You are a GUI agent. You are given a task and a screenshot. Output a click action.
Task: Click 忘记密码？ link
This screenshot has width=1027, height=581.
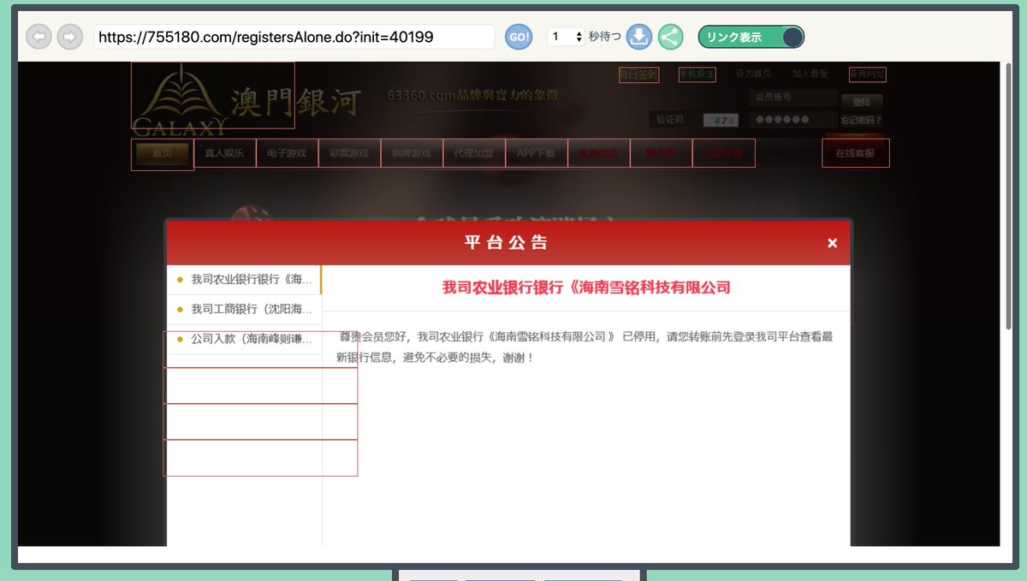[x=861, y=121]
